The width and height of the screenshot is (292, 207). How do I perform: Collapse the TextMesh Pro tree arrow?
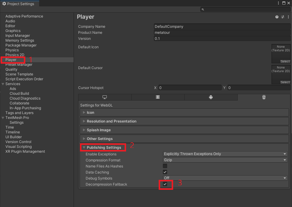pyautogui.click(x=3, y=118)
